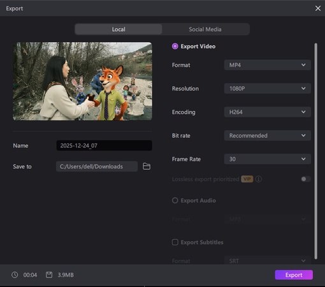
Task: Click the Export Subtitles label
Action: coord(202,242)
